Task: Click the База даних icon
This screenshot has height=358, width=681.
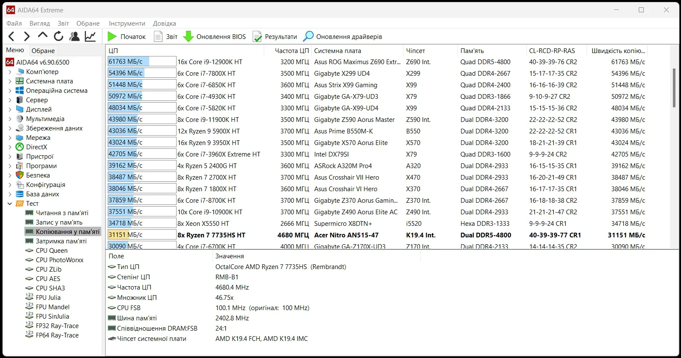Action: tap(20, 194)
